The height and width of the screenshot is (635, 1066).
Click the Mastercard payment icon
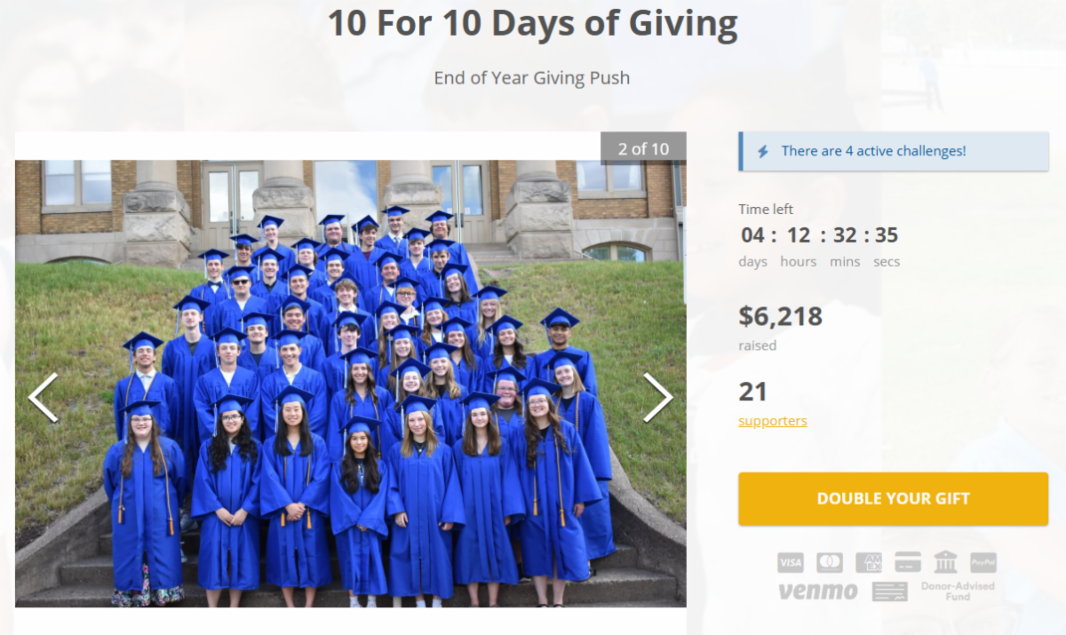pos(829,562)
